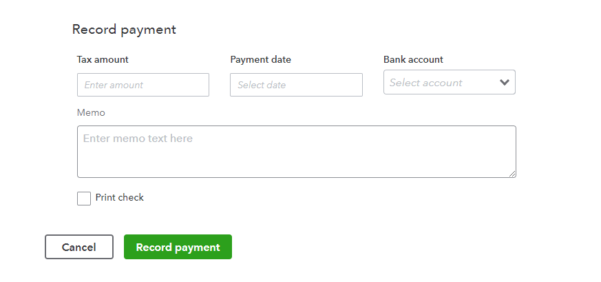Screen dimensions: 601x282
Task: Grab the Memo box resize handle
Action: (x=512, y=174)
